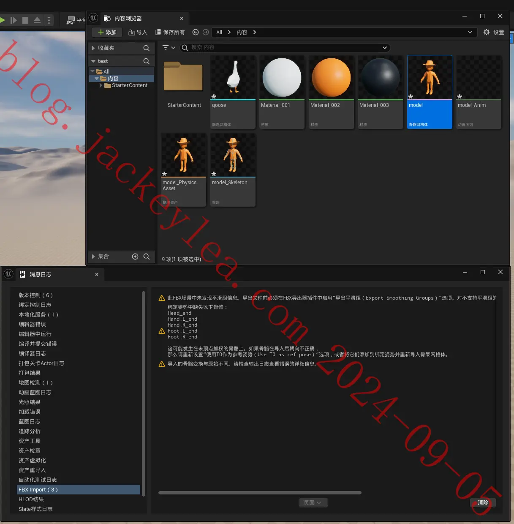Open the filter icon beside search box
This screenshot has width=514, height=524.
tap(169, 48)
